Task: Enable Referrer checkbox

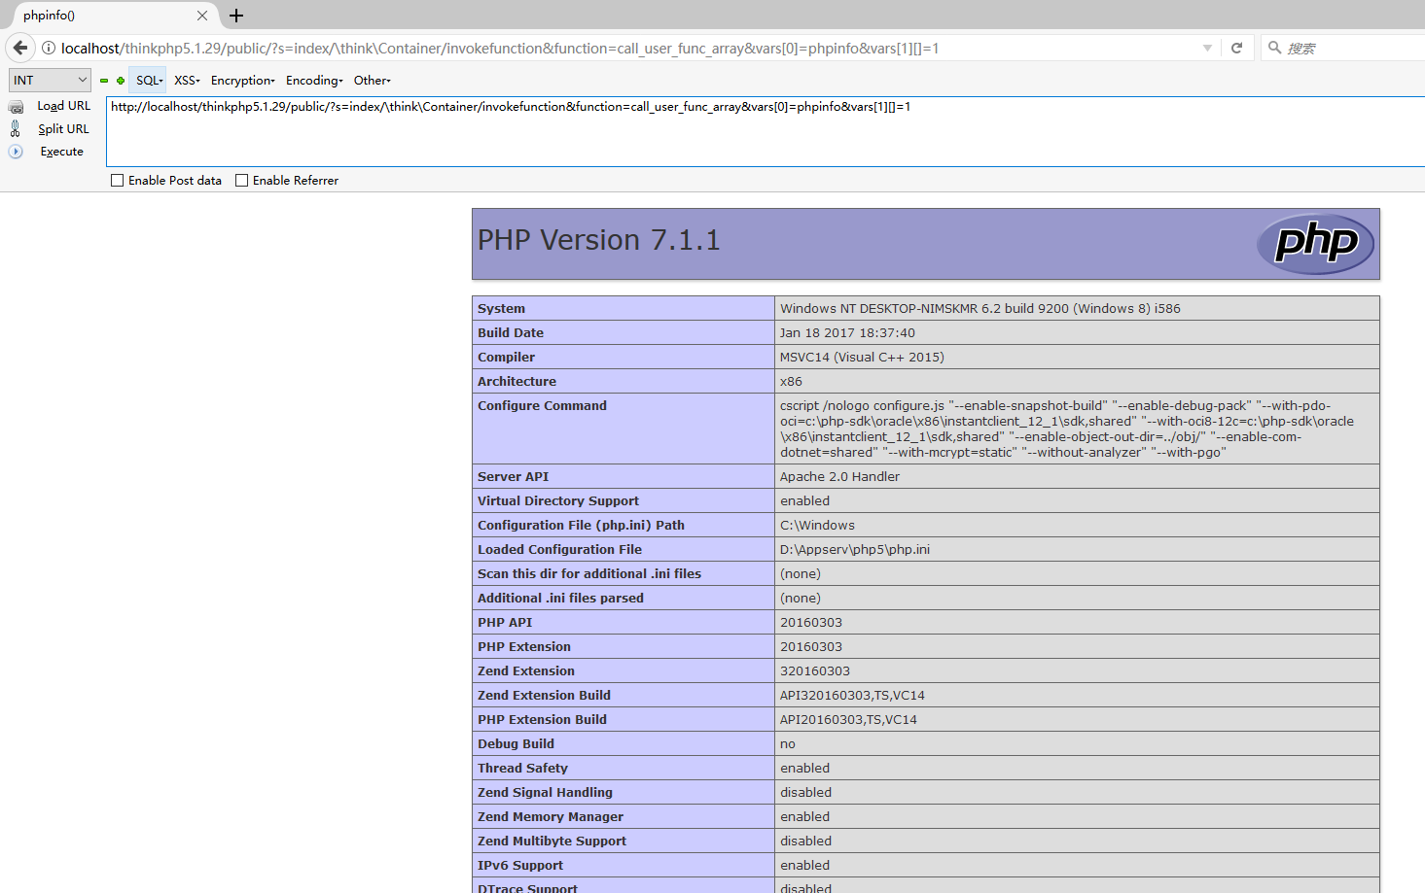Action: [x=242, y=181]
